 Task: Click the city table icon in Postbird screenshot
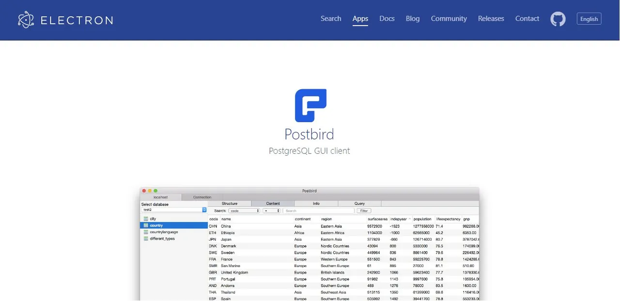click(x=146, y=219)
